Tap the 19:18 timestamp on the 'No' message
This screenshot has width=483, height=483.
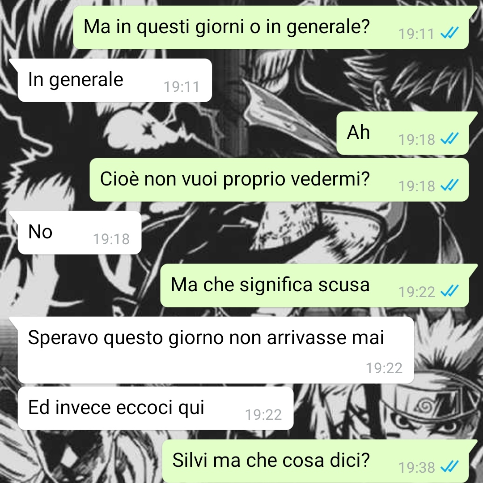click(x=111, y=239)
